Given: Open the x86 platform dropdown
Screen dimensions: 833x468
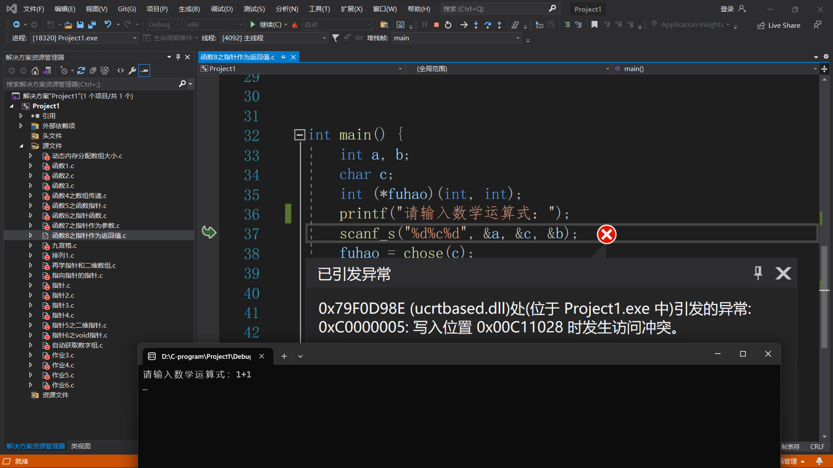Looking at the screenshot, I should pyautogui.click(x=215, y=25).
